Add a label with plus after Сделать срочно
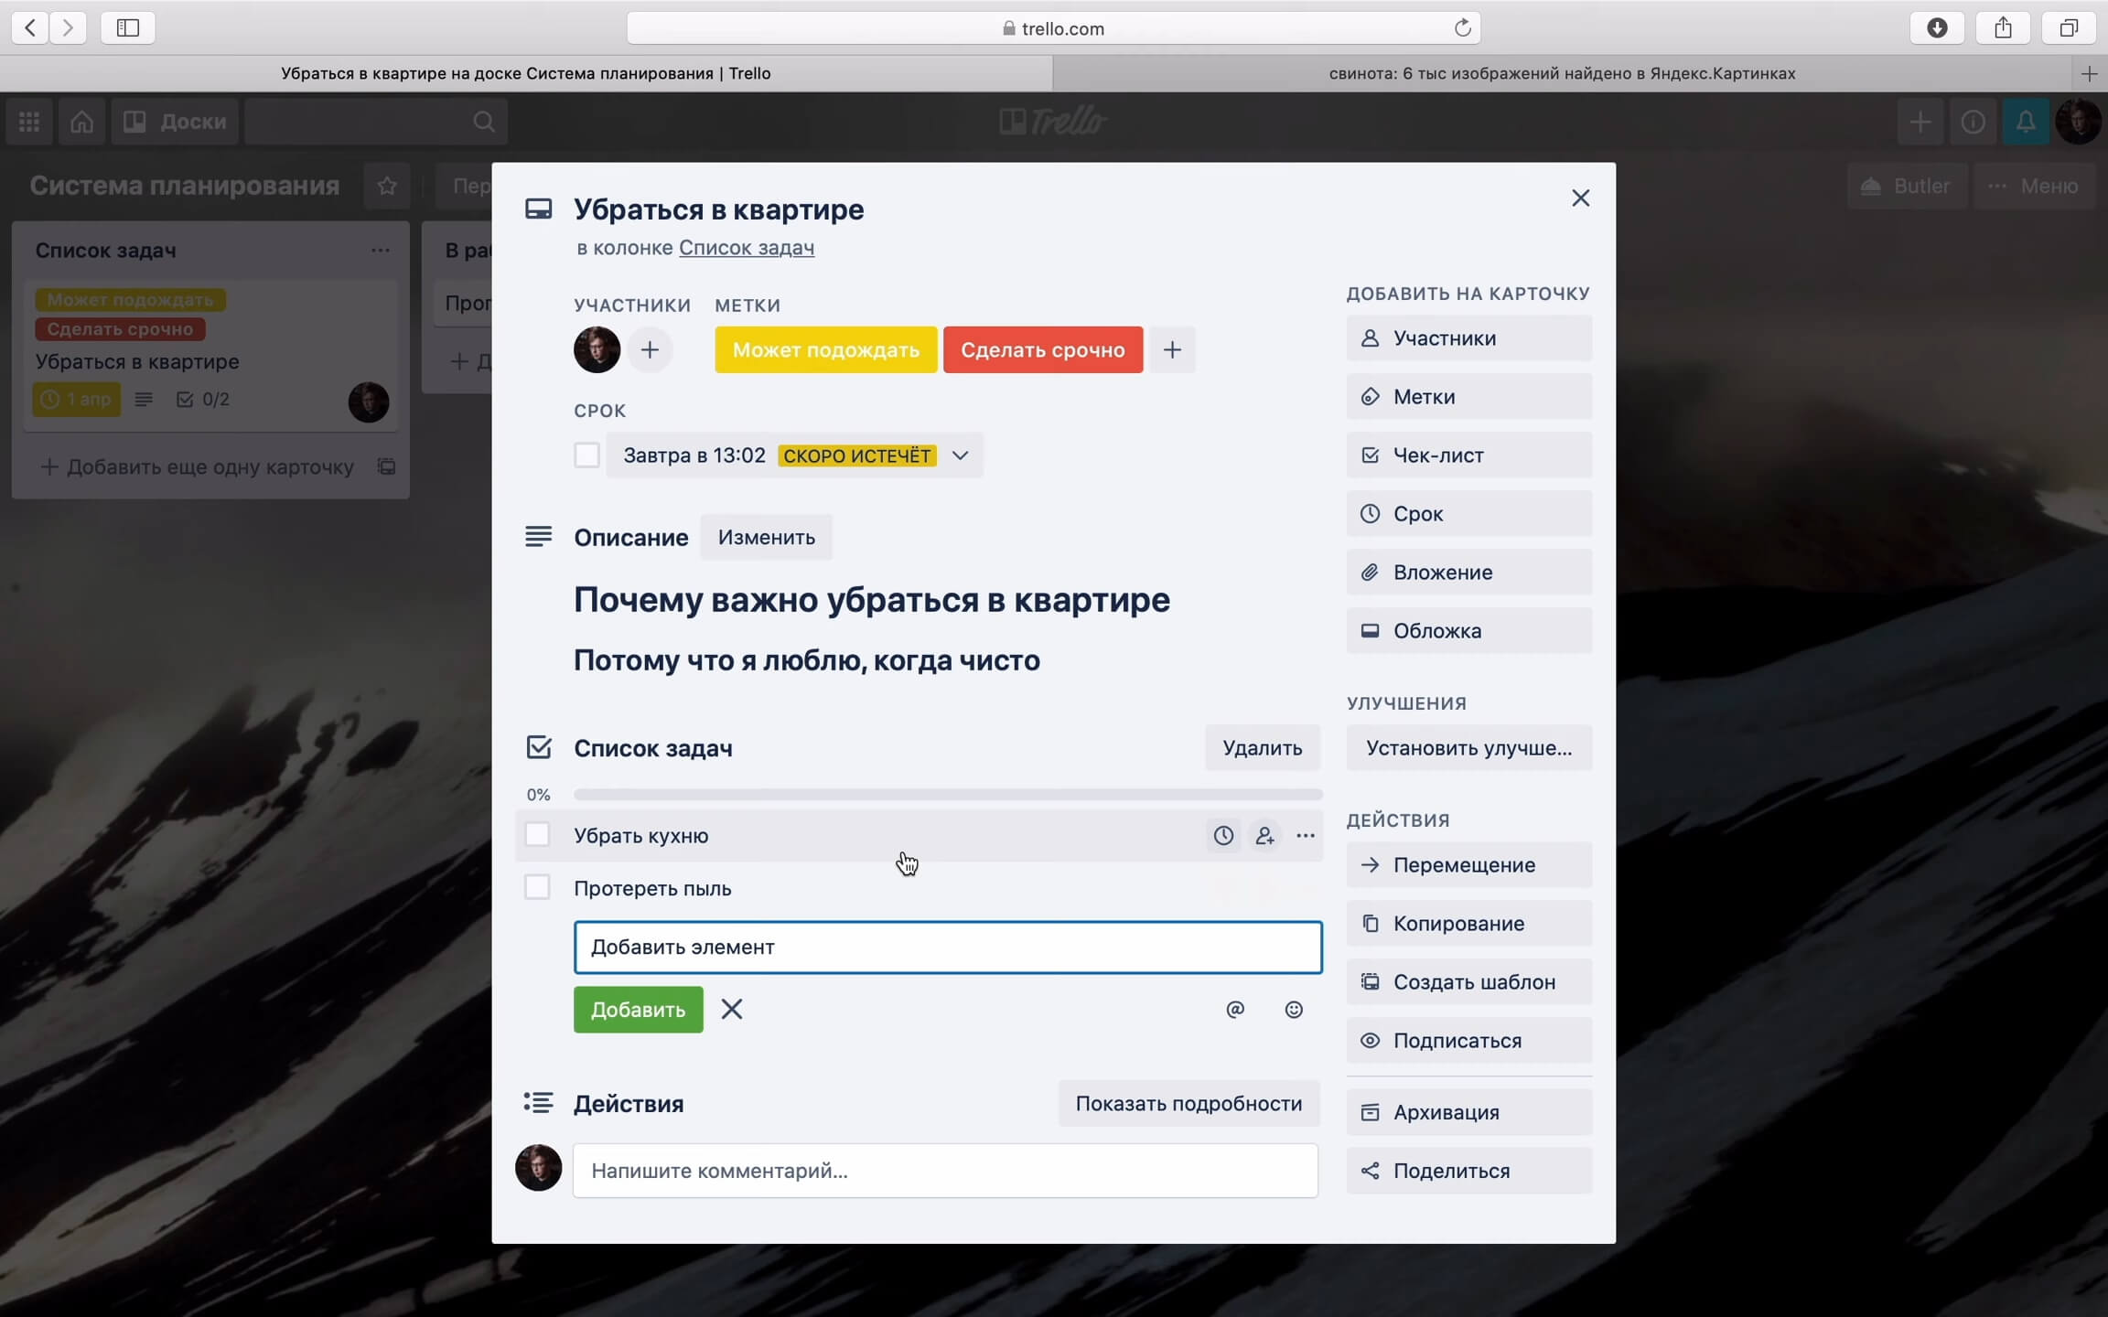Screen dimensions: 2108x1317 [1172, 349]
